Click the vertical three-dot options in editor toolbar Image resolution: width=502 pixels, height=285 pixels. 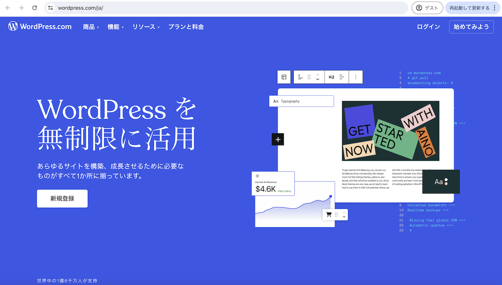click(x=356, y=77)
